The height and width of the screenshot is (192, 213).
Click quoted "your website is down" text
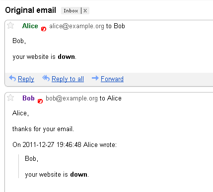pos(57,175)
